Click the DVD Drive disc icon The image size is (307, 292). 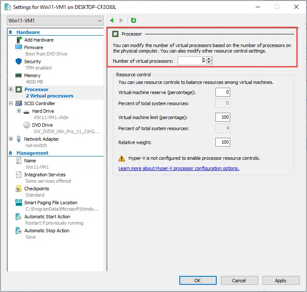[x=27, y=125]
